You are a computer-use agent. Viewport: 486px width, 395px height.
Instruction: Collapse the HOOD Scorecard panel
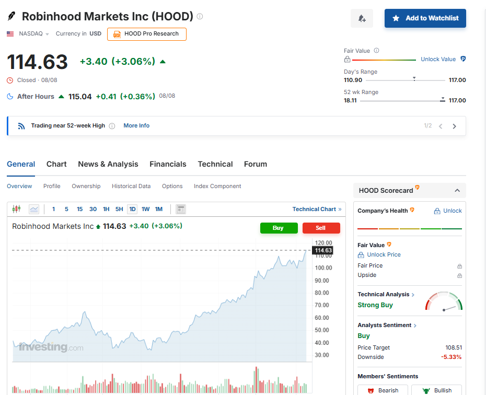457,191
